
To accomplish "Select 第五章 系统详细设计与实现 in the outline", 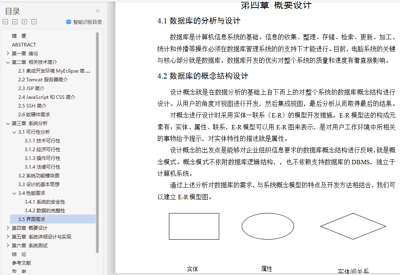I will click(42, 237).
